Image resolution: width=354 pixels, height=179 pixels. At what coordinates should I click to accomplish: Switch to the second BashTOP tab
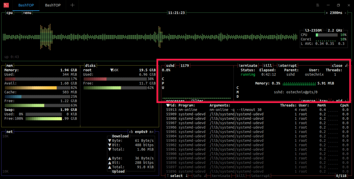click(52, 5)
